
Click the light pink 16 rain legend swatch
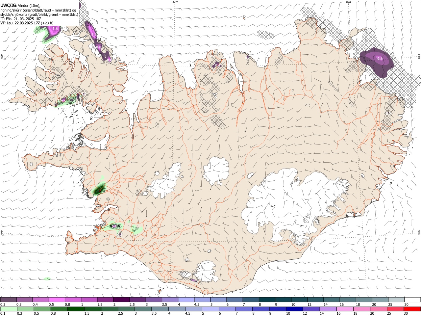[x=344, y=309]
